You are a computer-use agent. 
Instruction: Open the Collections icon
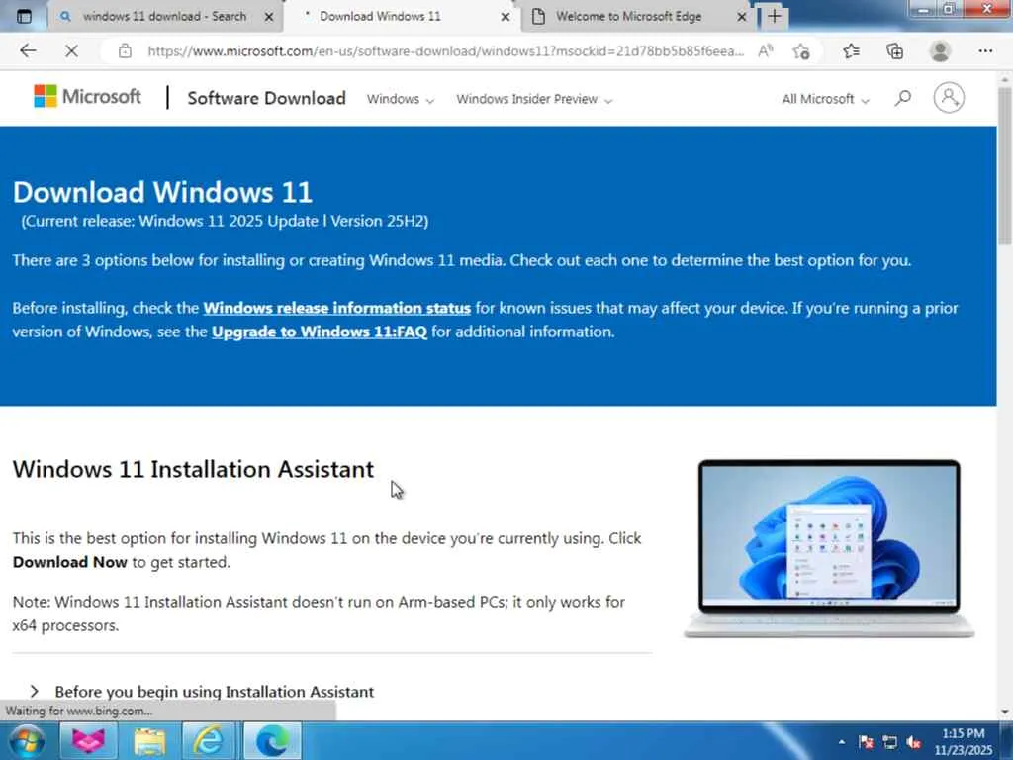pos(894,51)
